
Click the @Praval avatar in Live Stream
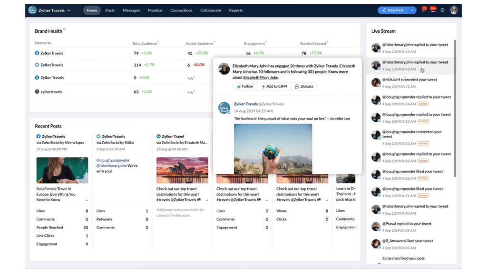click(x=376, y=227)
